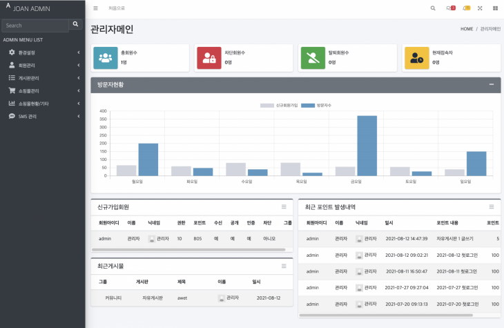Click the 처음으로 link in top bar
This screenshot has height=328, width=504.
point(117,8)
